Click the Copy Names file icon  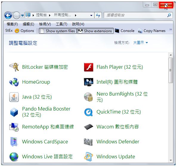(140, 31)
